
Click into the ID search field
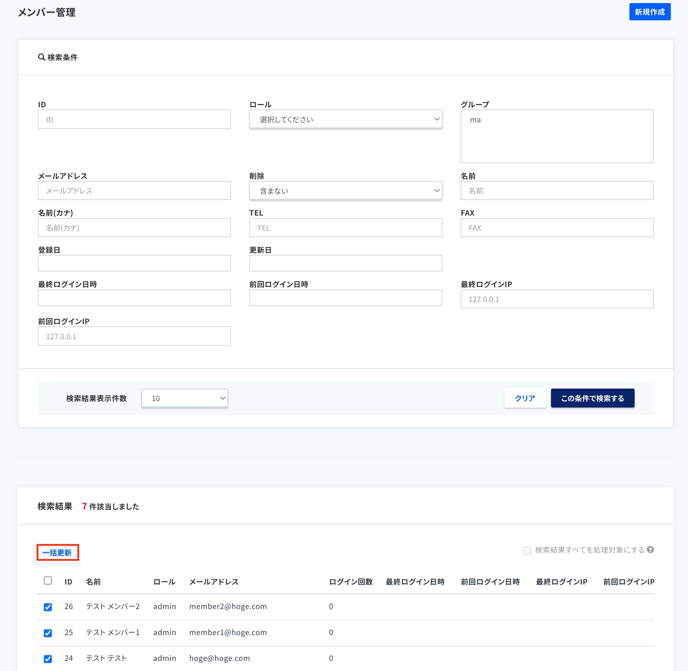(134, 119)
